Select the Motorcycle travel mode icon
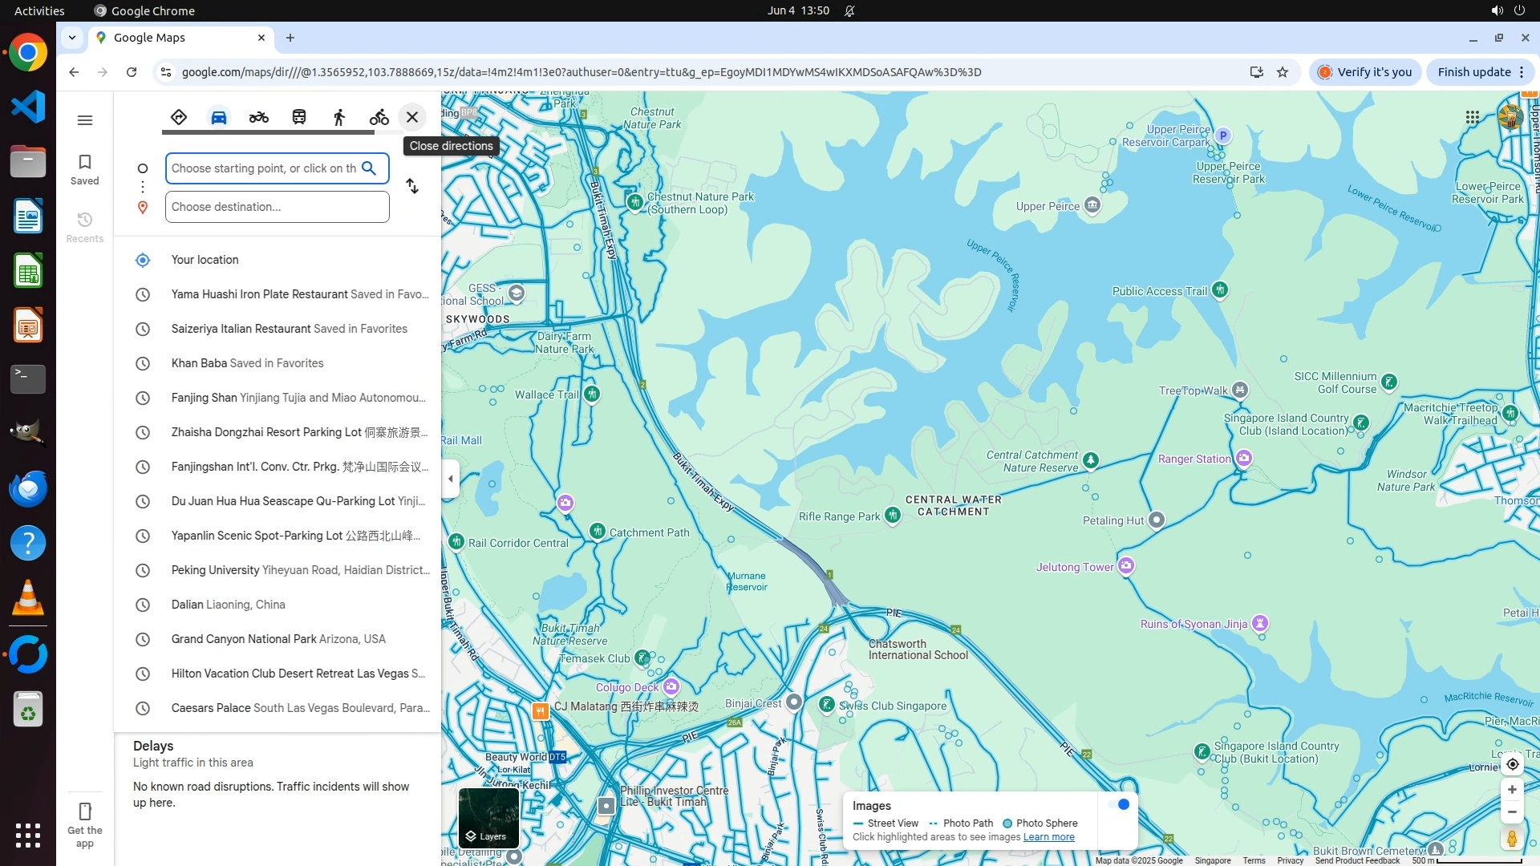The width and height of the screenshot is (1540, 866). tap(258, 117)
